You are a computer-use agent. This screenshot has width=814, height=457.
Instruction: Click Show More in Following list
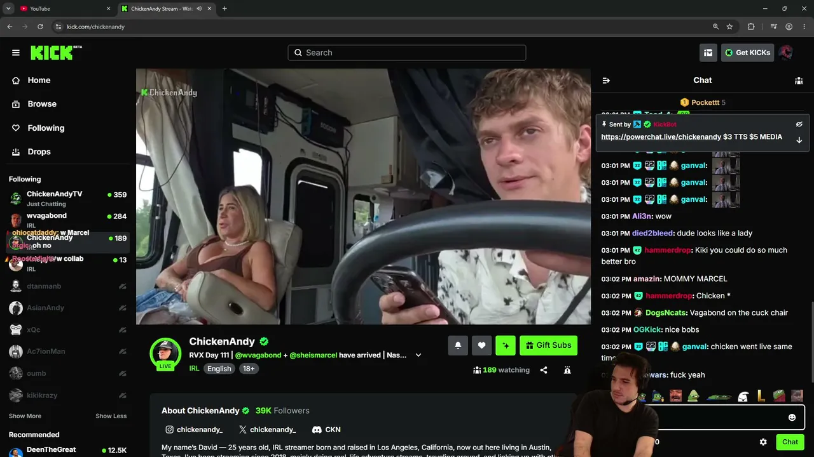click(x=25, y=416)
